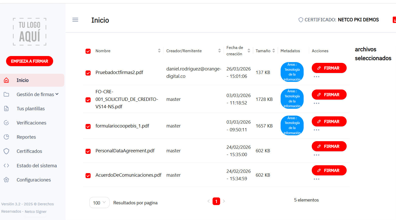Open Inicio in the sidebar
The image size is (396, 220).
coord(32,80)
